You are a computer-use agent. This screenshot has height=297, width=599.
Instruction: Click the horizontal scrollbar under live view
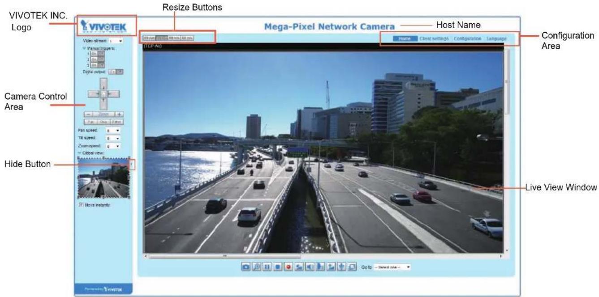224,256
